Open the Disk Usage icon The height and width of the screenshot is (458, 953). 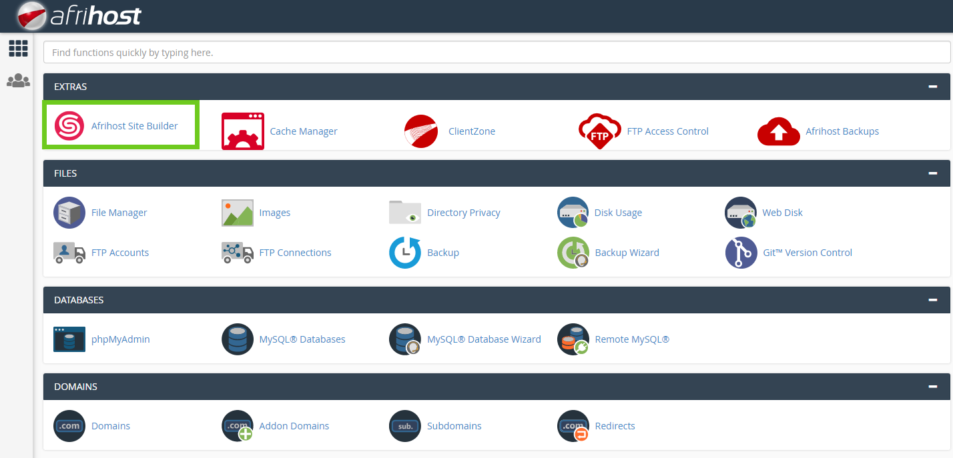[573, 213]
